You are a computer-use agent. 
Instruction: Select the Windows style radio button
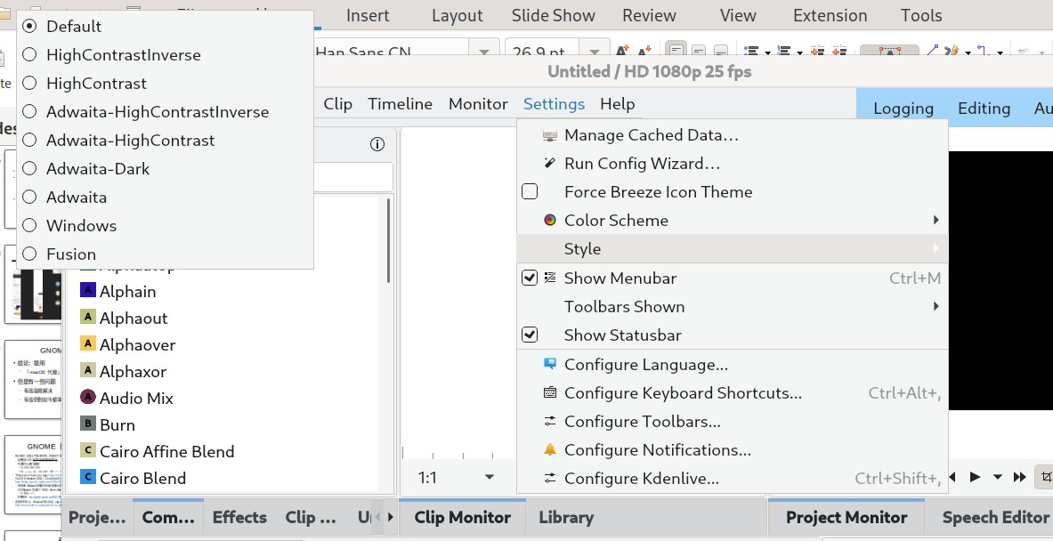tap(29, 225)
